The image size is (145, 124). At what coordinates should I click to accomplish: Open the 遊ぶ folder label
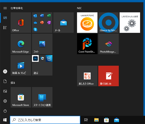pyautogui.click(x=36, y=73)
